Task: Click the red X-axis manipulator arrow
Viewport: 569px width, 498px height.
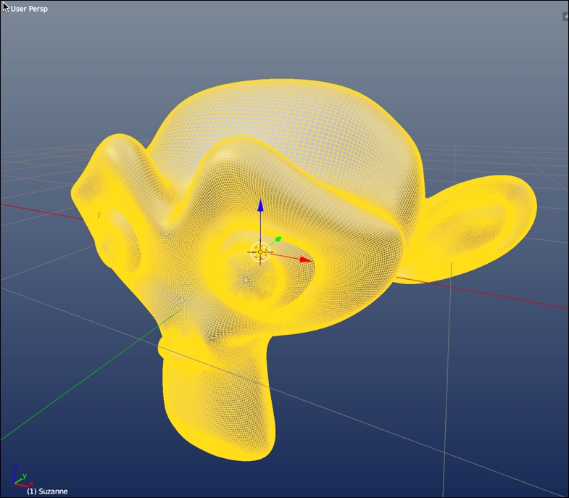Action: 306,260
